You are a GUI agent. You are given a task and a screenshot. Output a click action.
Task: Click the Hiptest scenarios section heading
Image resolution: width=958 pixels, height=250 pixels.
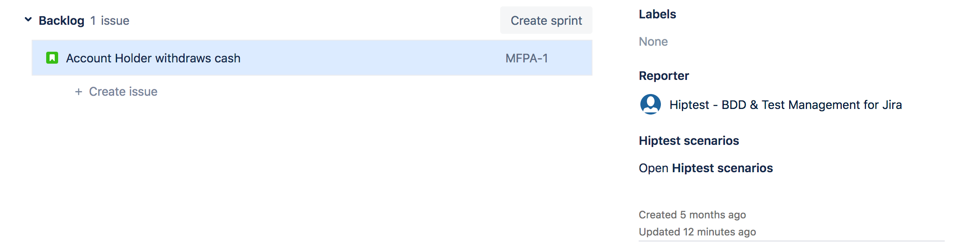(689, 141)
